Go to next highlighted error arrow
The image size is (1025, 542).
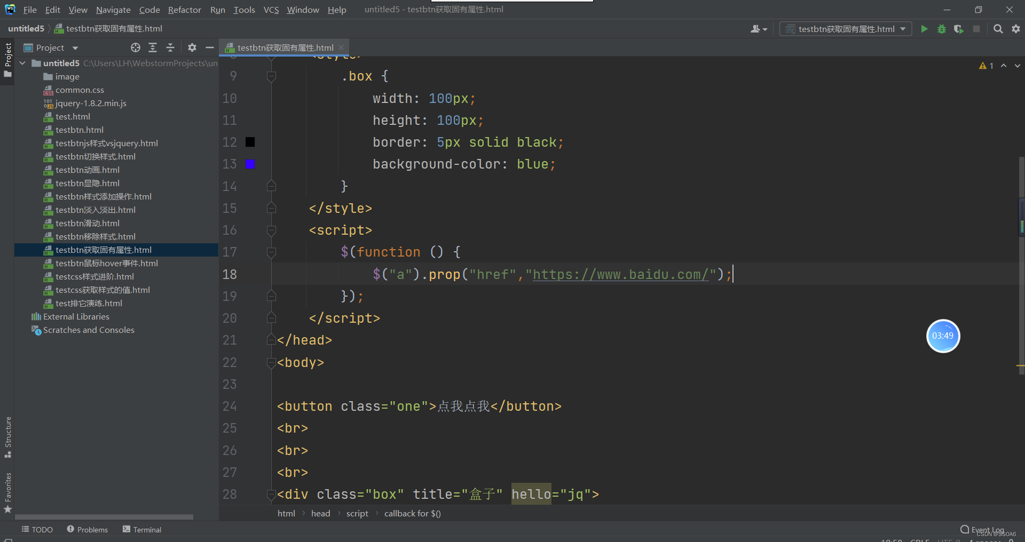1018,66
